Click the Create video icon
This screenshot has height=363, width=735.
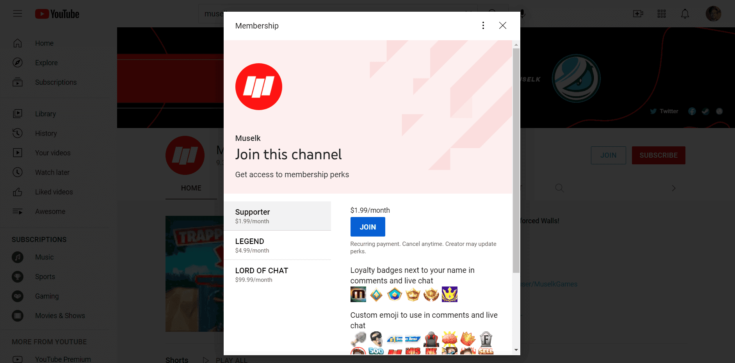coord(638,13)
